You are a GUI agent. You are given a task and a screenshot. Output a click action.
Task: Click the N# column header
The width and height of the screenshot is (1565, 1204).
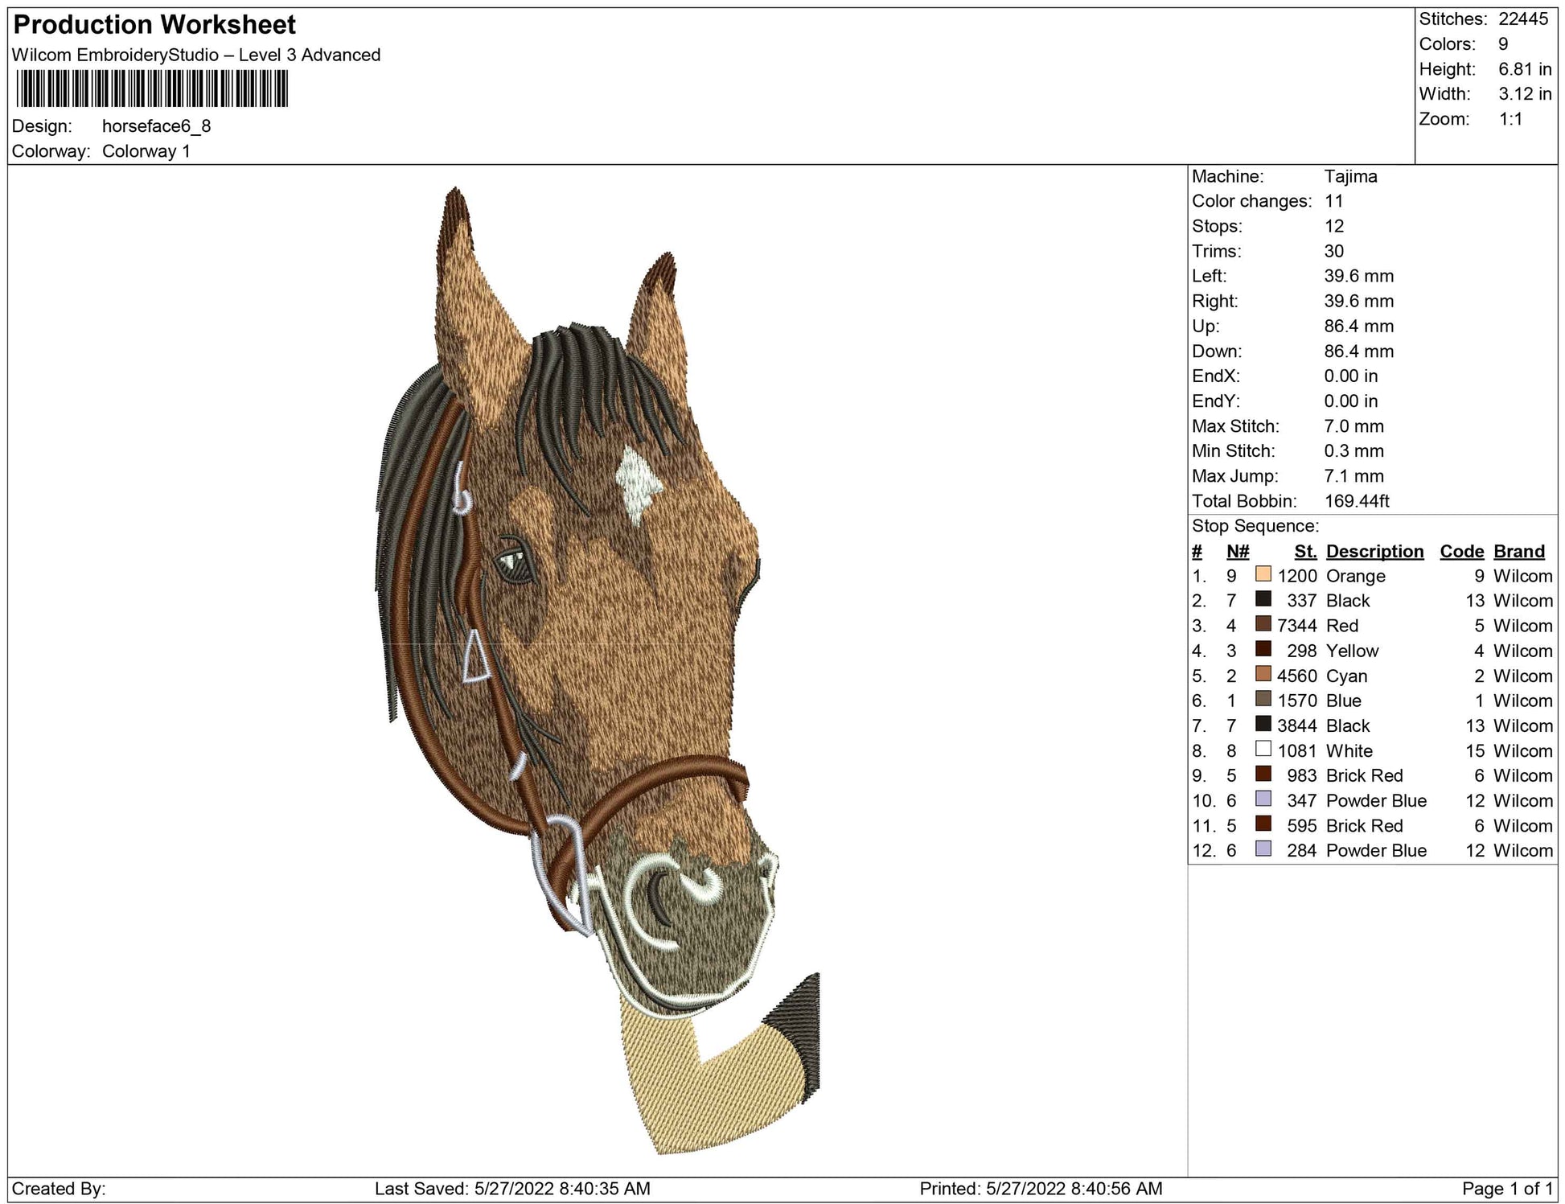1237,552
